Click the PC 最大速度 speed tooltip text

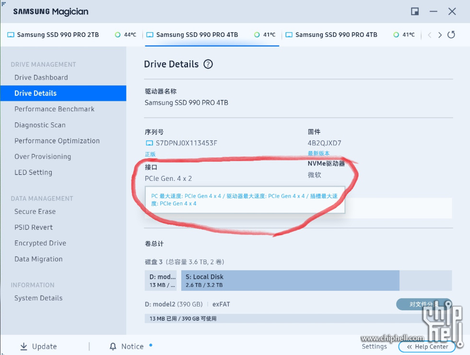(x=244, y=200)
